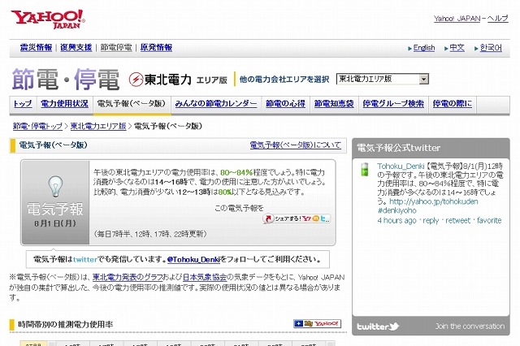Click the 4 hours ago timestamp
This screenshot has height=346, width=520.
point(396,220)
